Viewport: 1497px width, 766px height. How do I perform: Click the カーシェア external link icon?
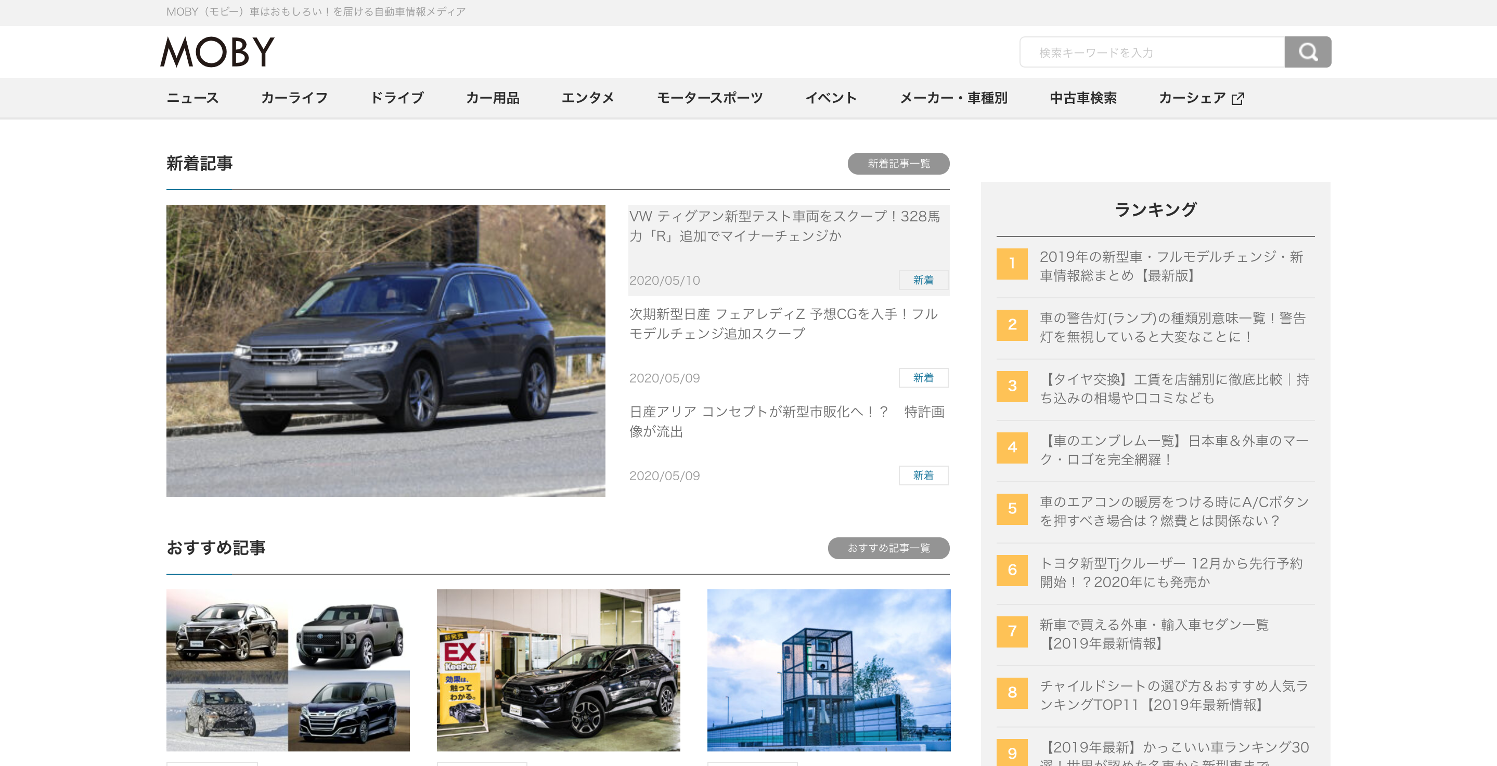1238,98
